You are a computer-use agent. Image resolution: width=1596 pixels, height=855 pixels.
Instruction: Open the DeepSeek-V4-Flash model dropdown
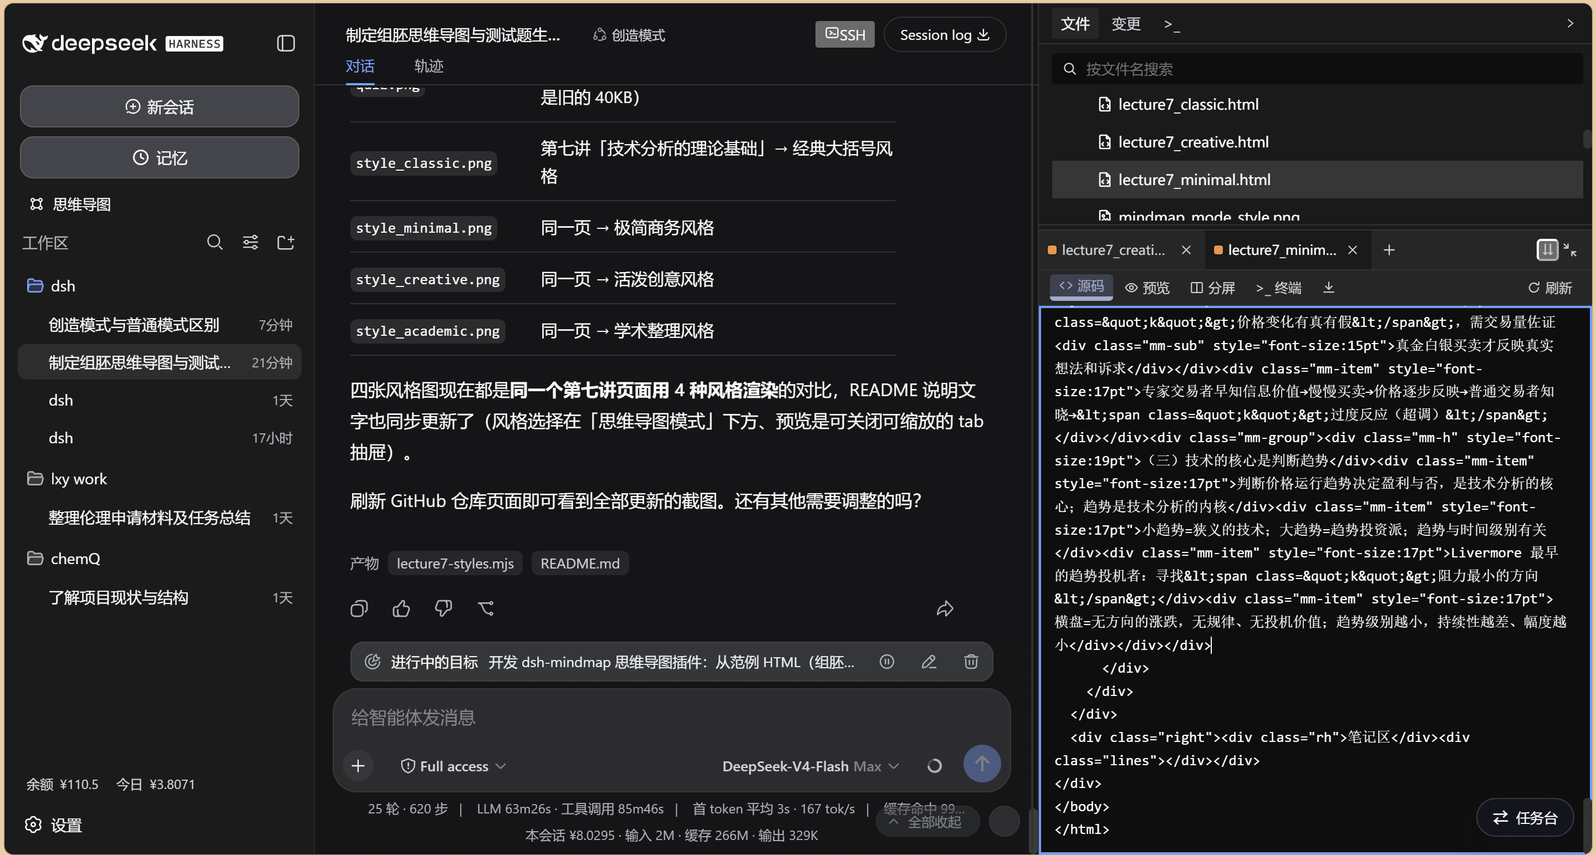[x=810, y=766]
